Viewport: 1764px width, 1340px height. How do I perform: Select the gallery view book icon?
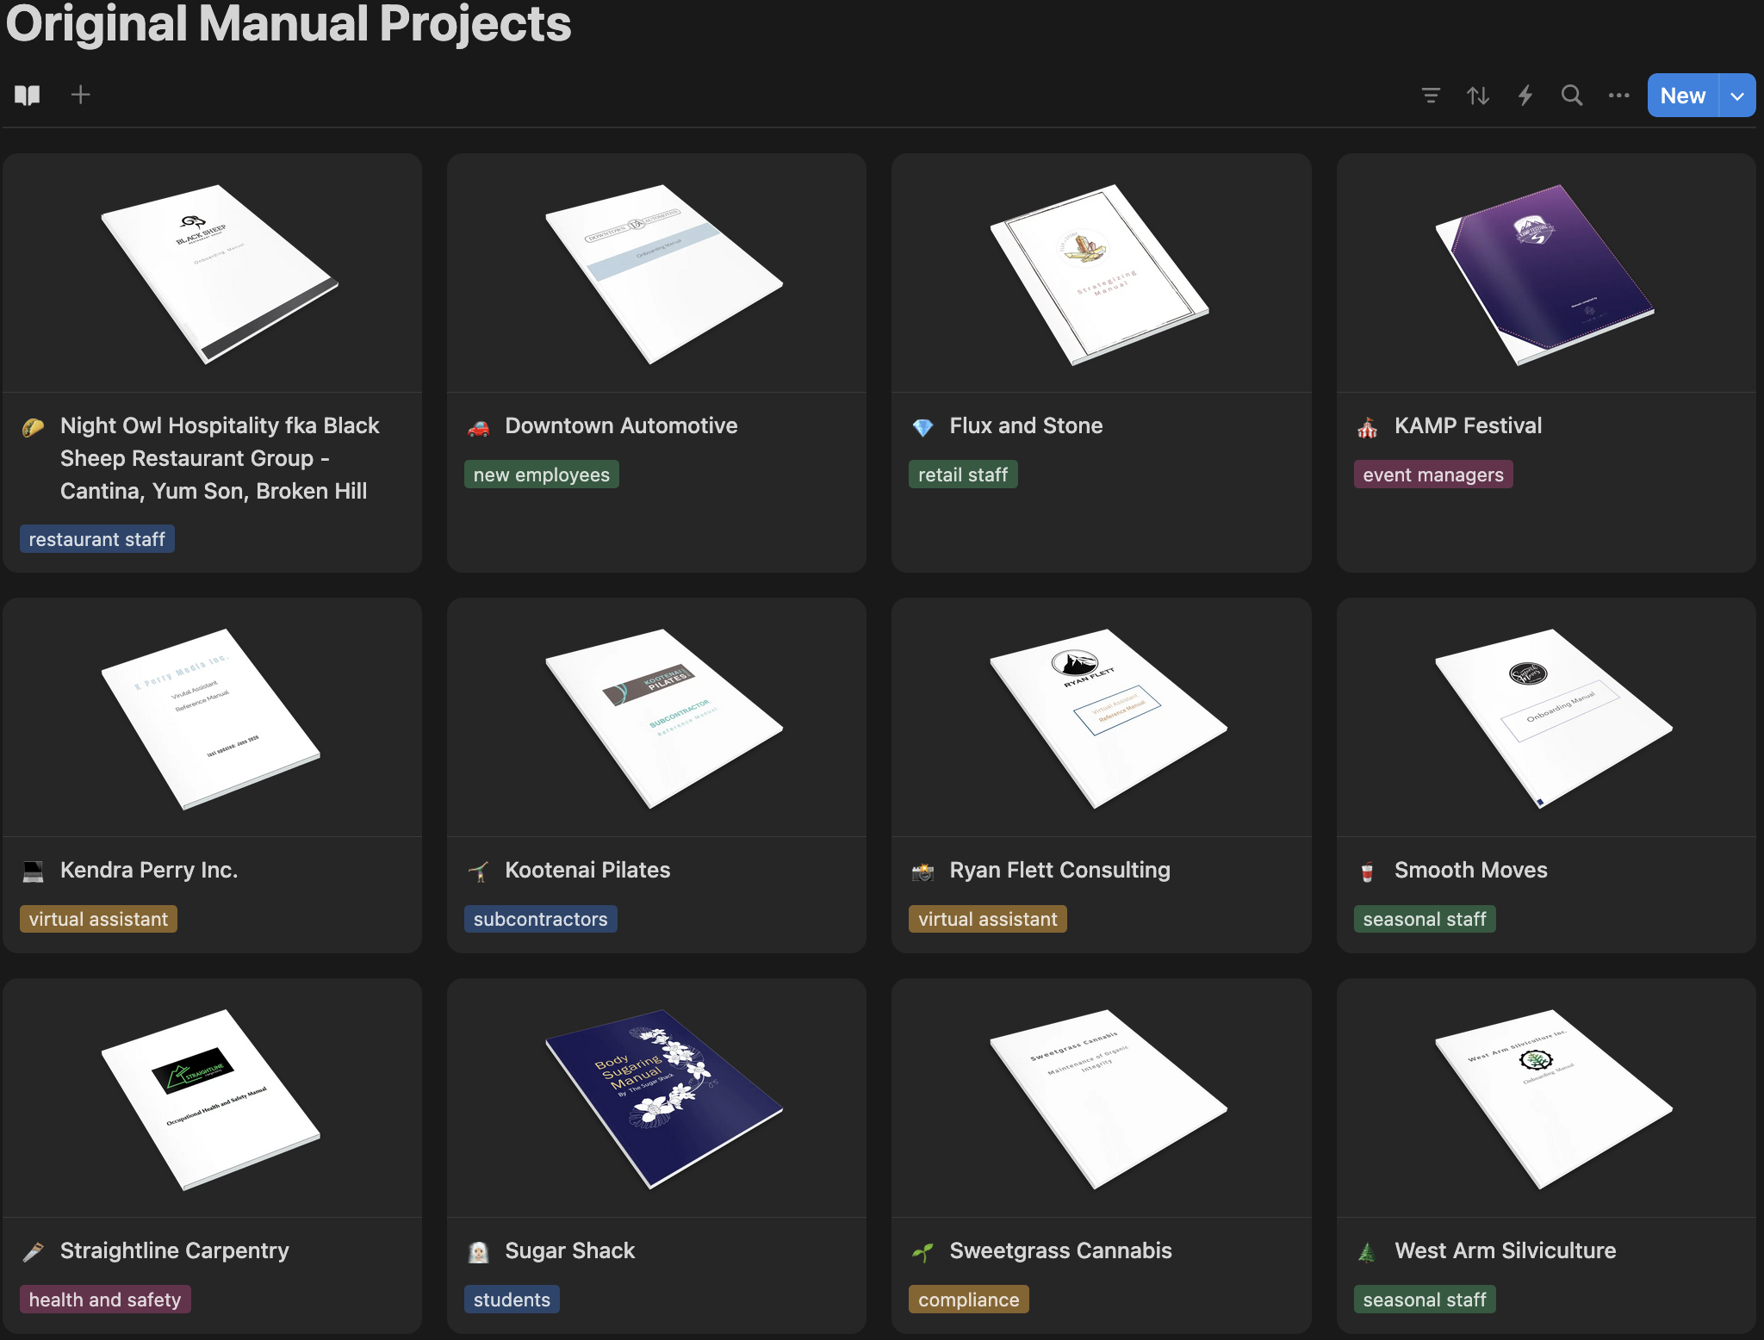(28, 95)
